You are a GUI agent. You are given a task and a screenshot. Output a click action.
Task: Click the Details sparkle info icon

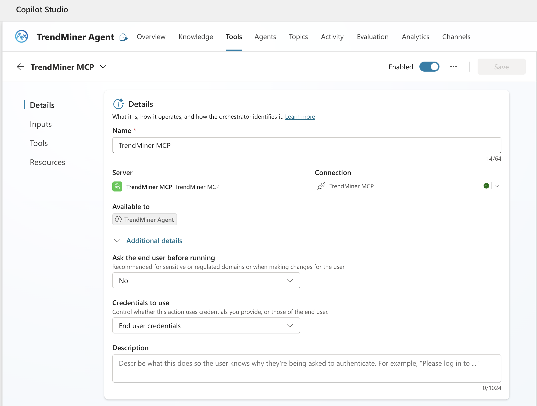coord(119,104)
